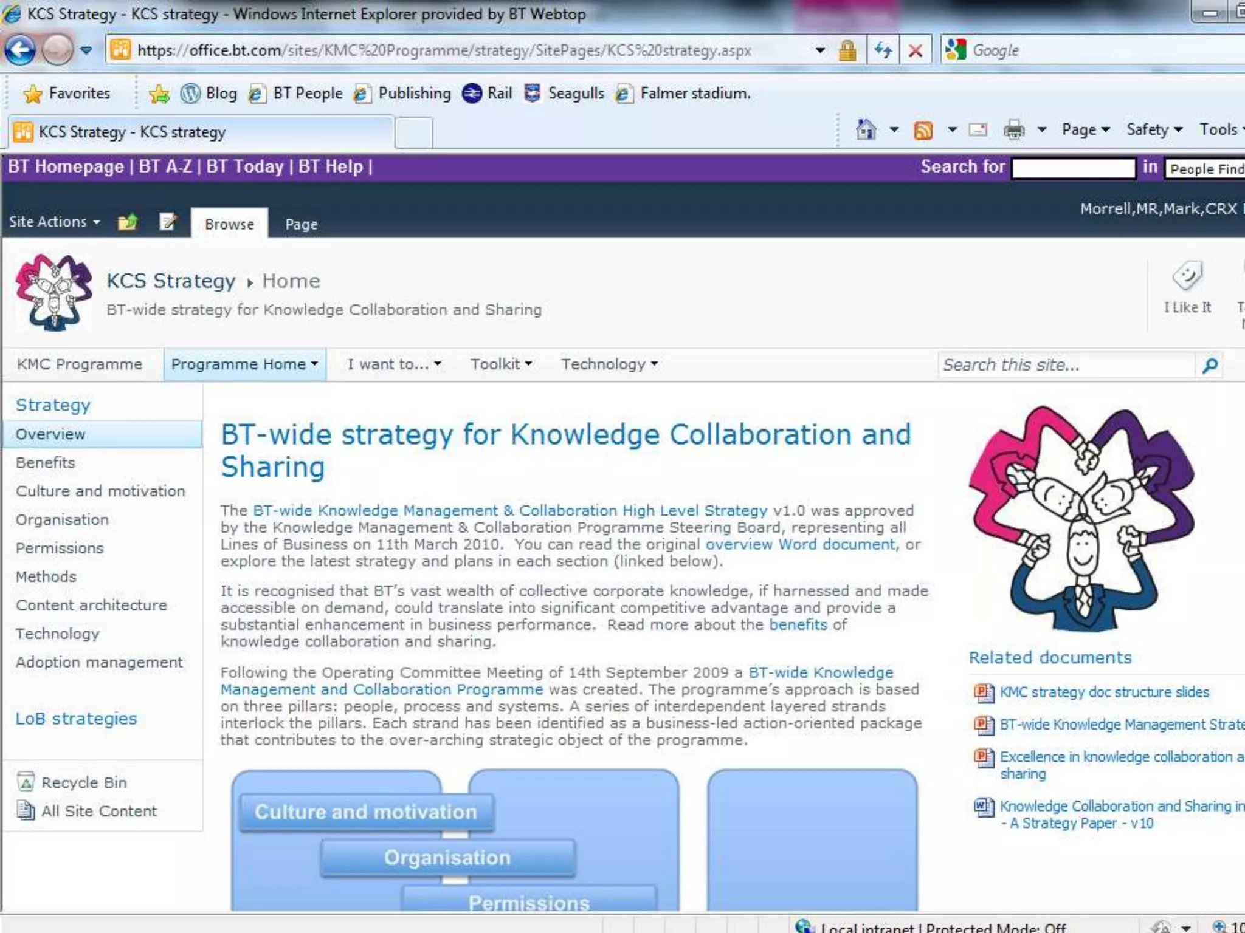The image size is (1245, 933).
Task: Expand the RSS feeds dropdown arrow
Action: 952,129
